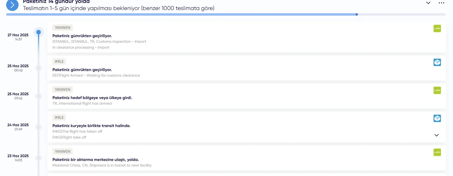Screen dimensions: 453x176
Task: Open the three-dots more options menu
Action: [x=441, y=3]
